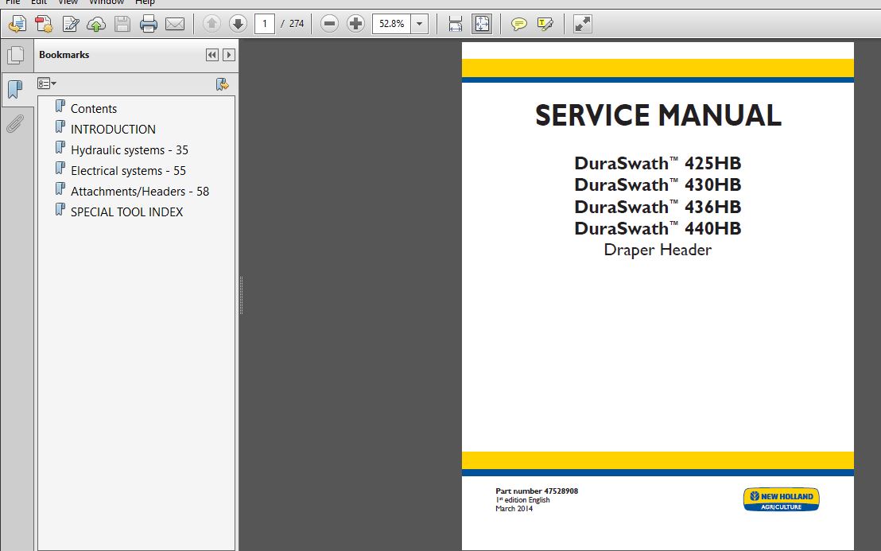Open the bookmarks options dropdown menu
The width and height of the screenshot is (881, 551).
tap(47, 83)
